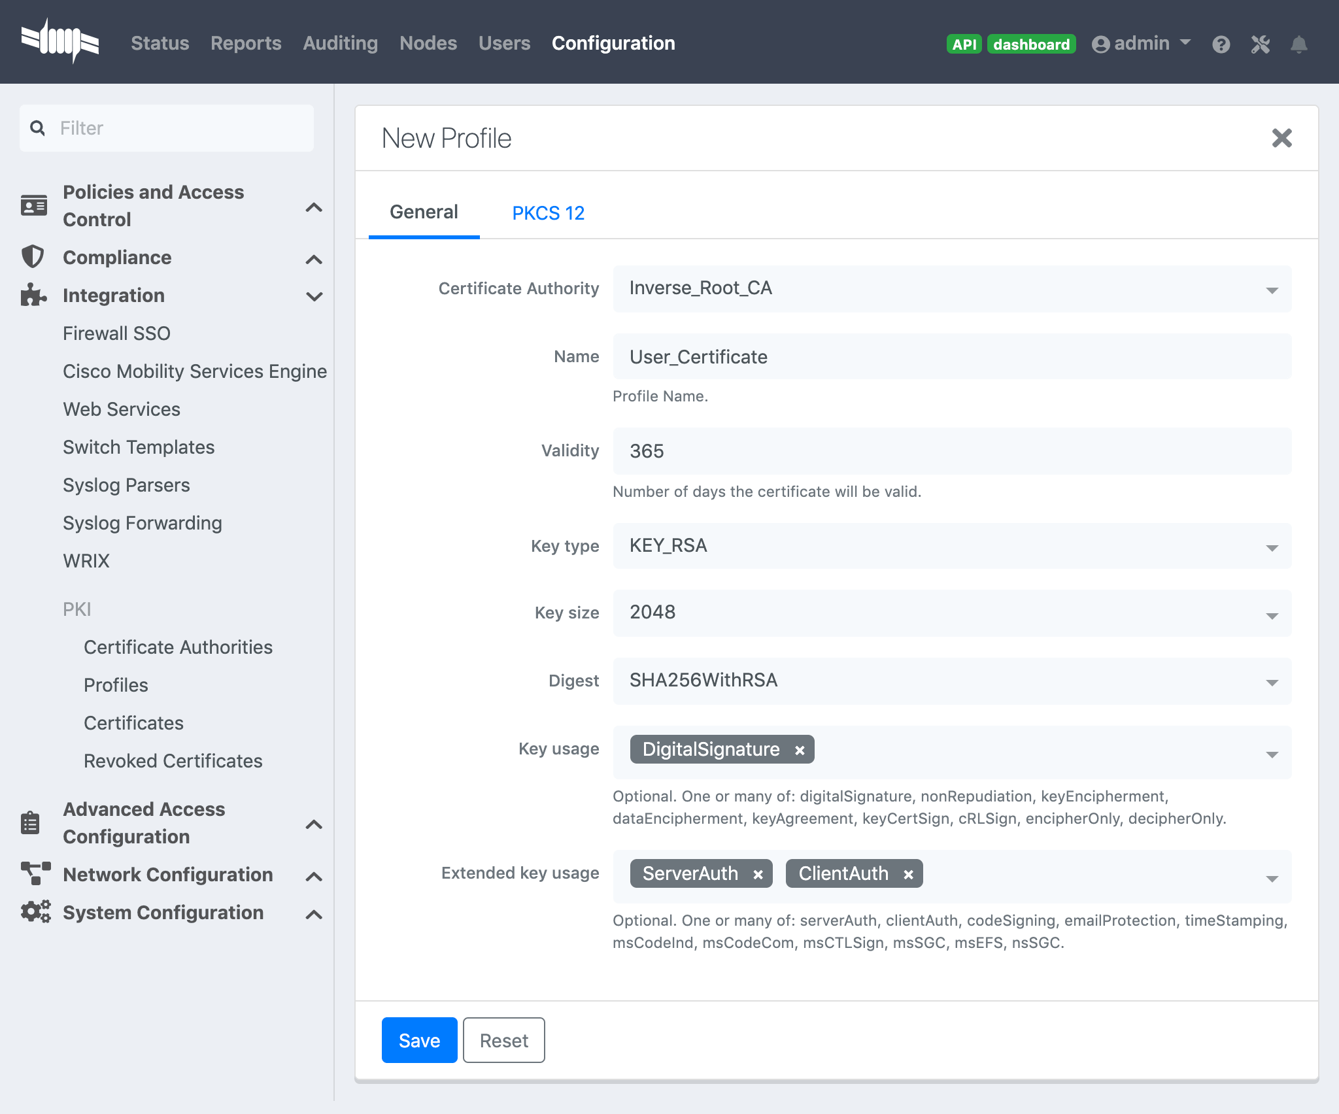
Task: Reset the profile form
Action: [503, 1040]
